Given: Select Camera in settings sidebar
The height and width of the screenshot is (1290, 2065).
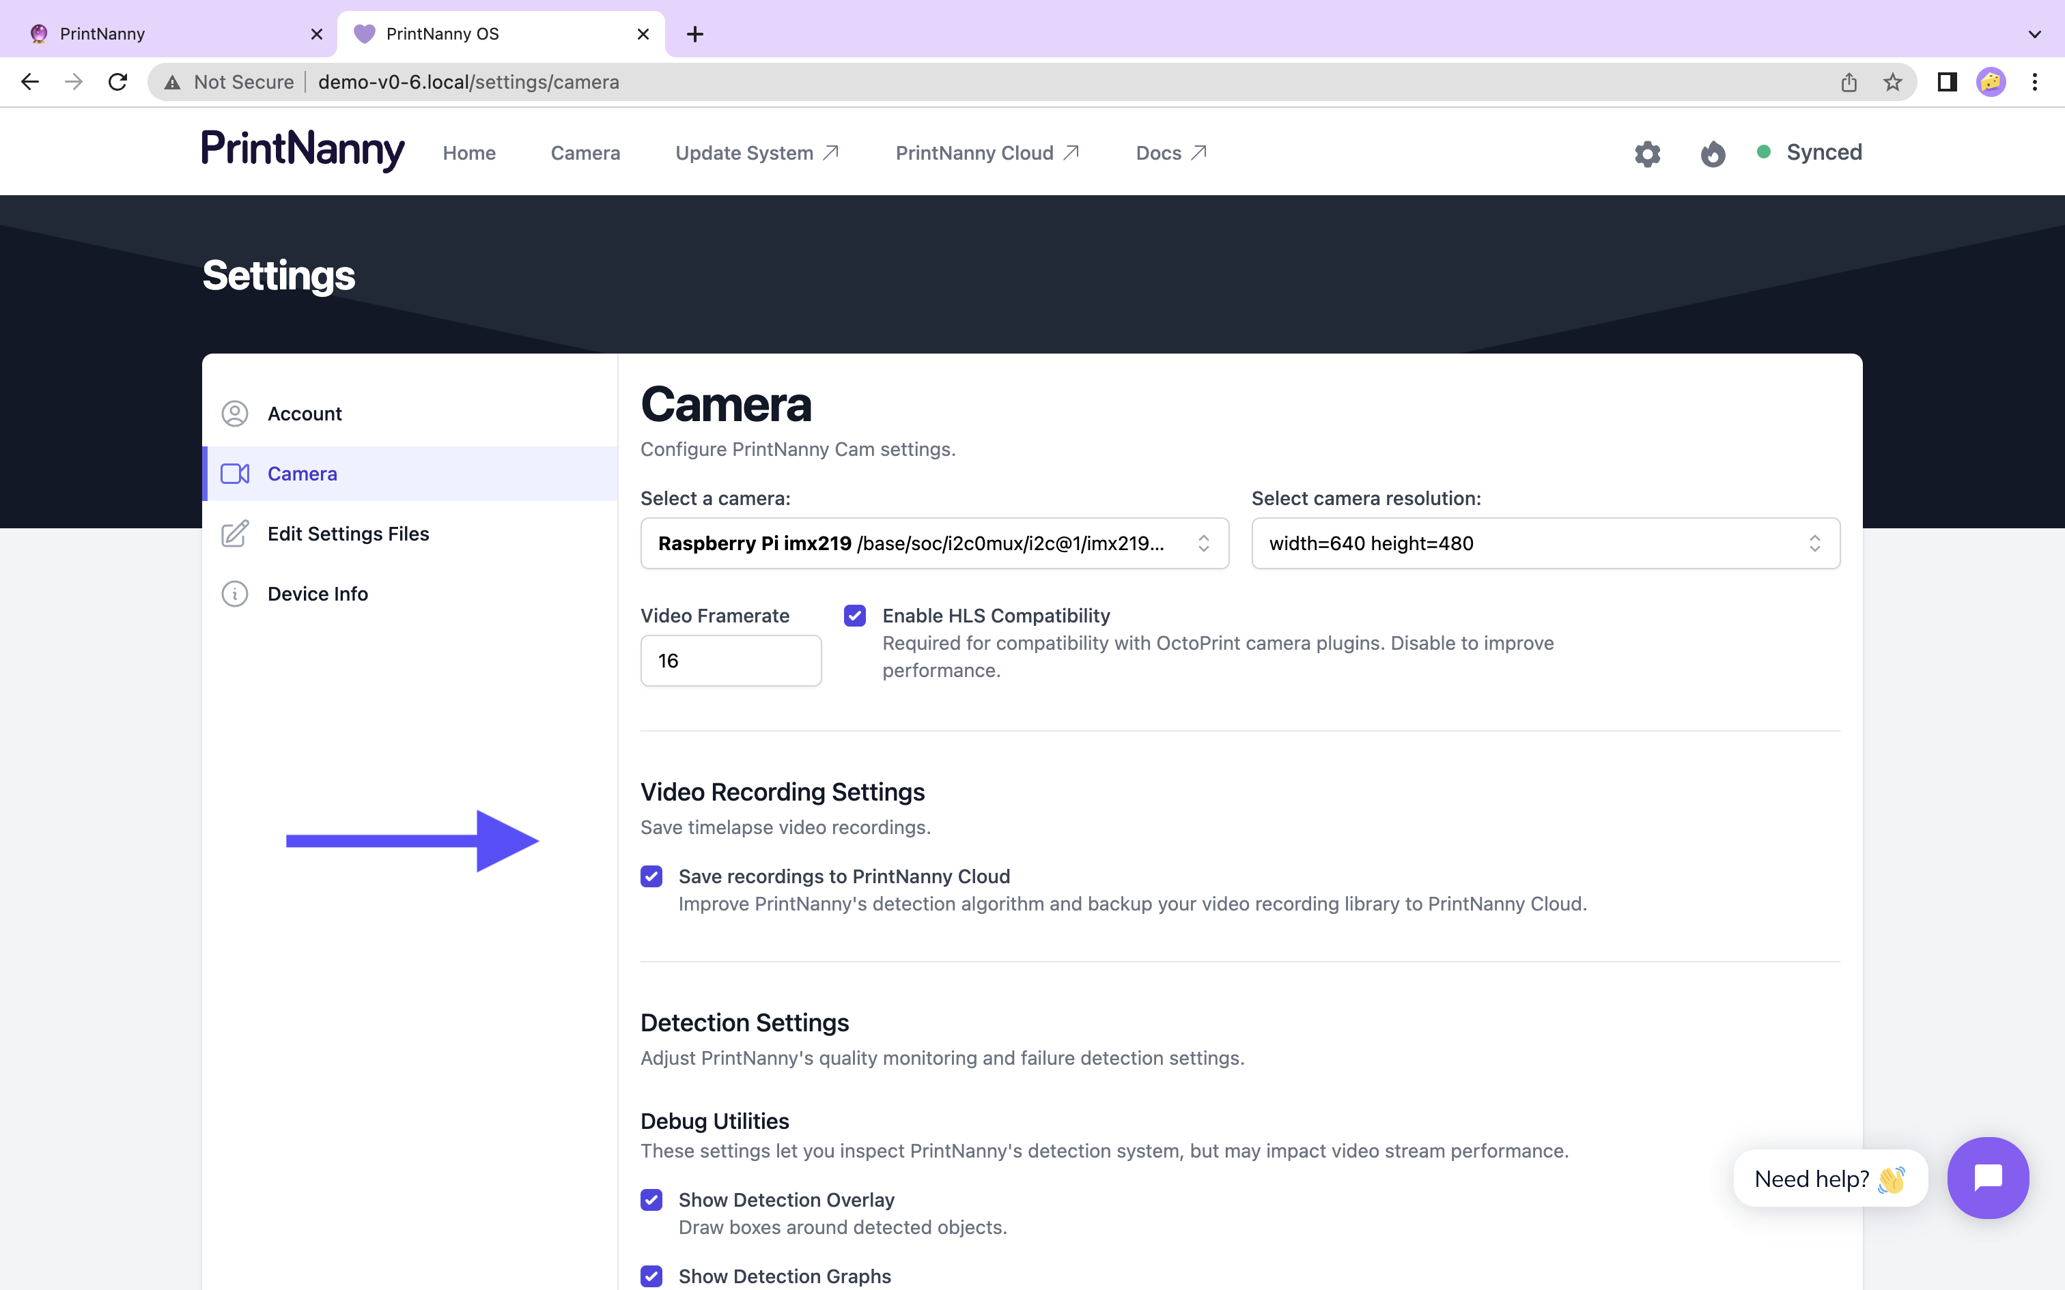Looking at the screenshot, I should click(410, 474).
